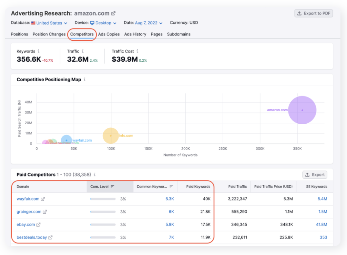
Task: Open the Subdomains tab
Action: point(179,34)
